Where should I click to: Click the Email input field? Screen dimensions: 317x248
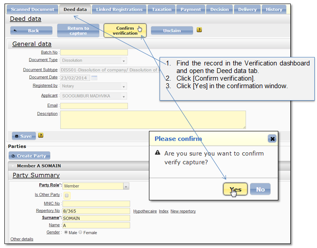pyautogui.click(x=94, y=106)
